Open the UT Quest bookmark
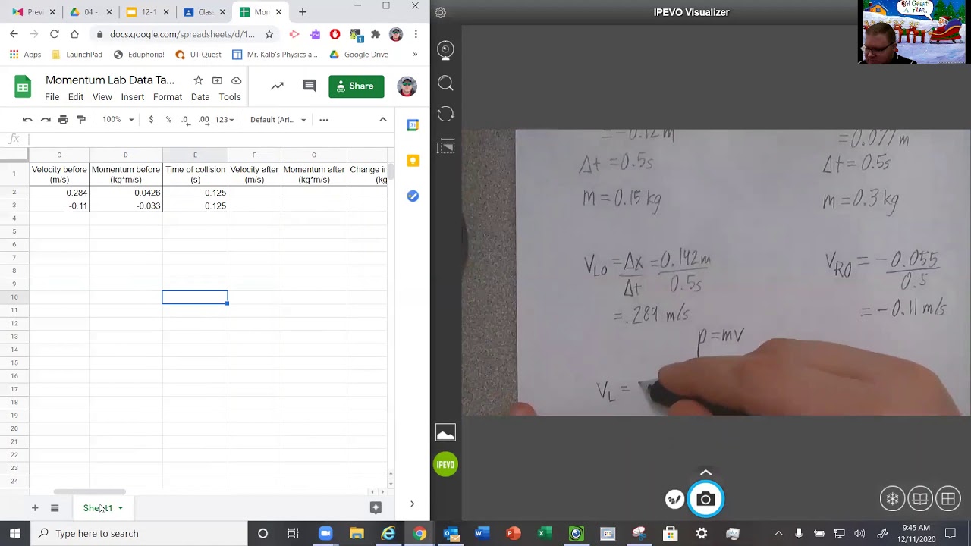 click(x=198, y=55)
